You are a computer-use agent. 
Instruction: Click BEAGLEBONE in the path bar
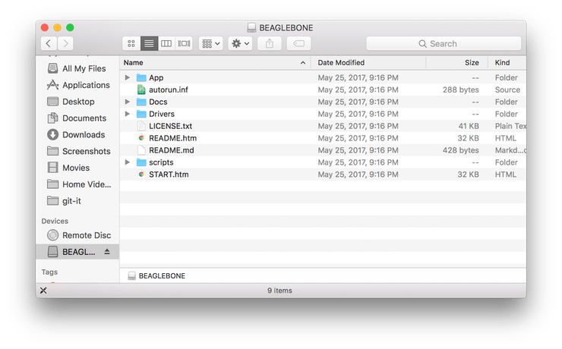coord(156,275)
